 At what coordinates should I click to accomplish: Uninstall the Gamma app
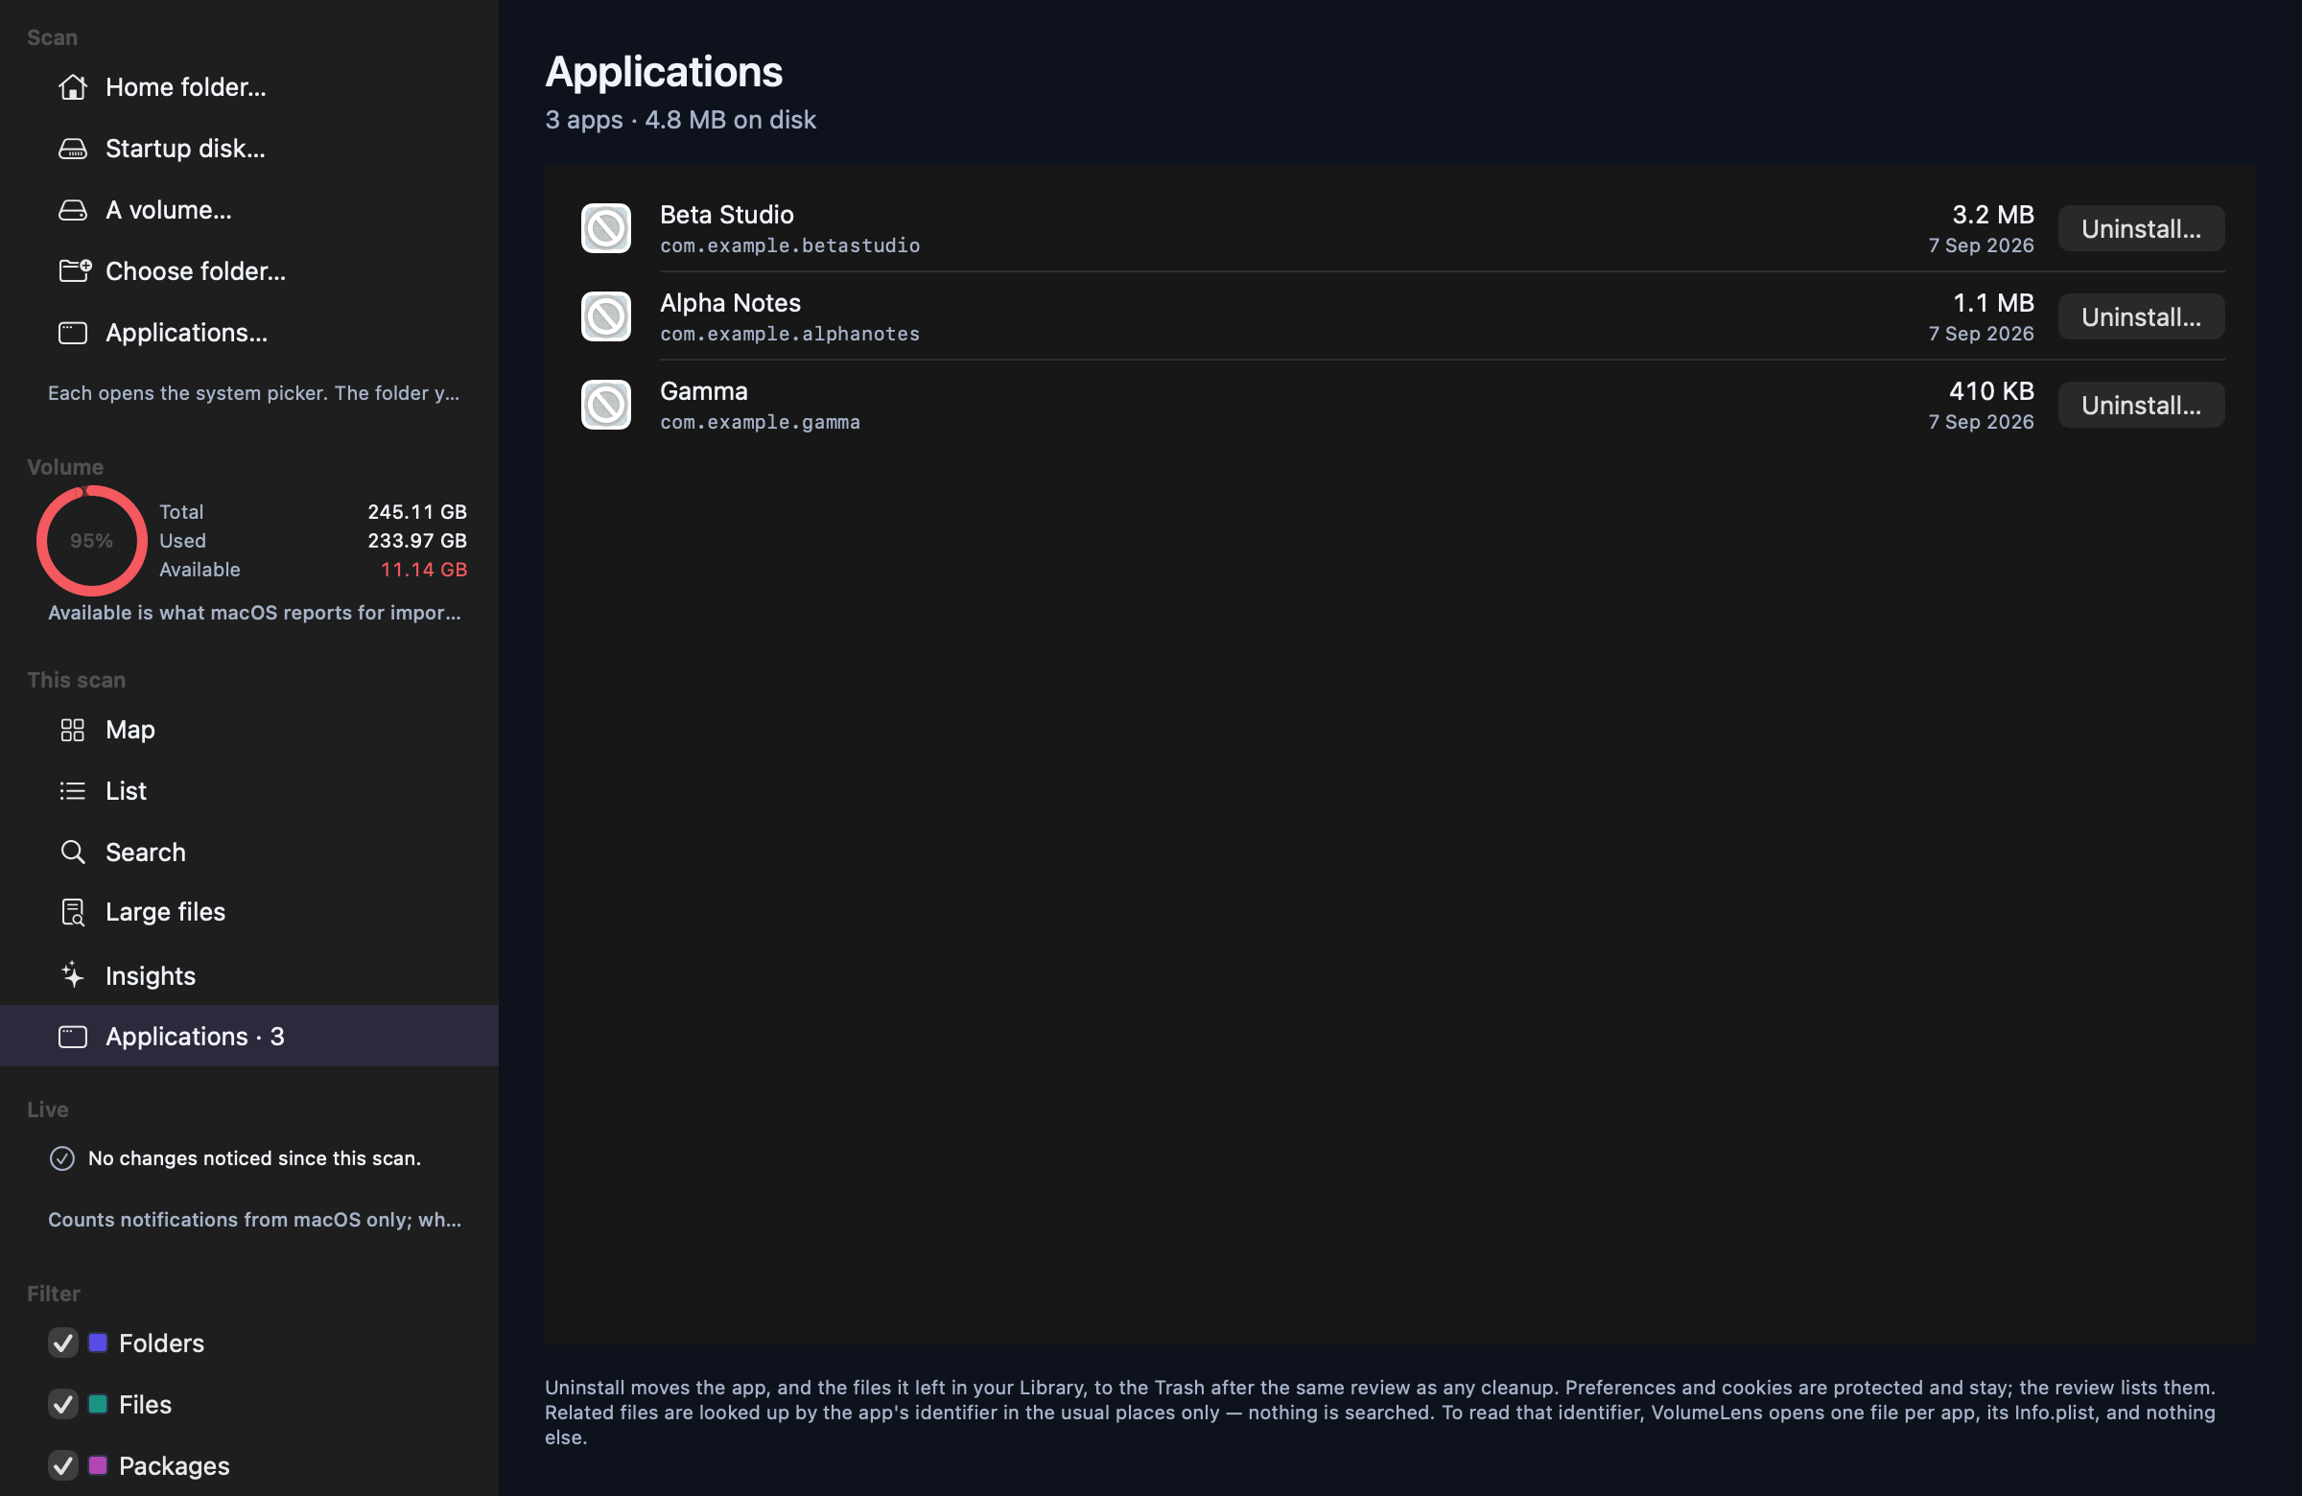coord(2141,405)
